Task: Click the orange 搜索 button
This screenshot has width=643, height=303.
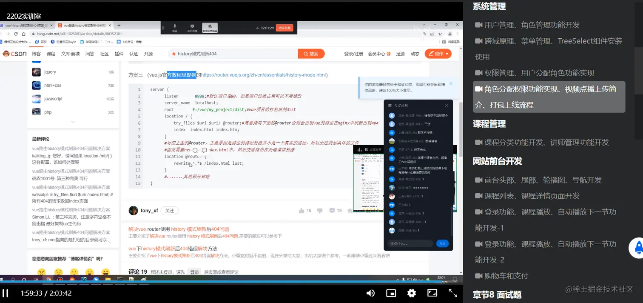Action: [311, 54]
